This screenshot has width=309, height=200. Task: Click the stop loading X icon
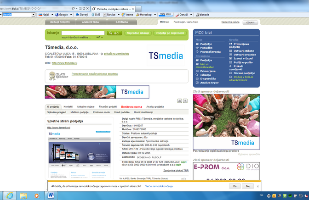coord(87,8)
